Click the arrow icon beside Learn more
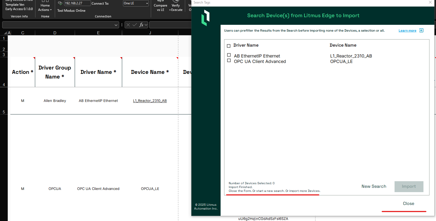436x221 pixels. [421, 30]
